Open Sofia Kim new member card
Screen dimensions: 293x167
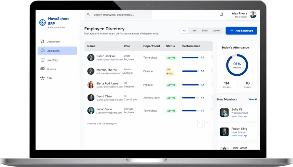pyautogui.click(x=237, y=113)
